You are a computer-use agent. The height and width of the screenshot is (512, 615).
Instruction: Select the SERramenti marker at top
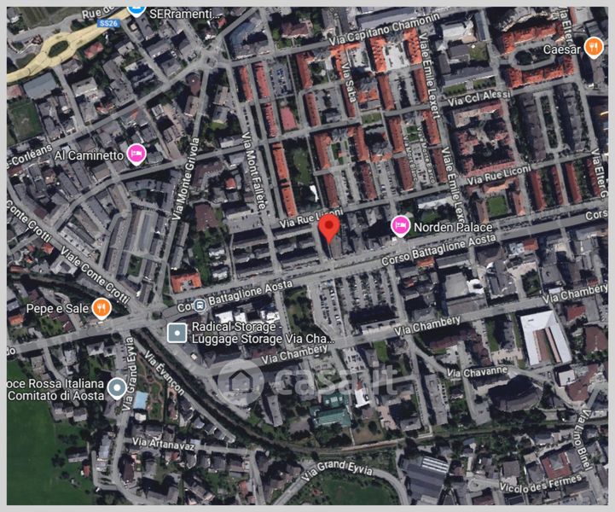136,10
